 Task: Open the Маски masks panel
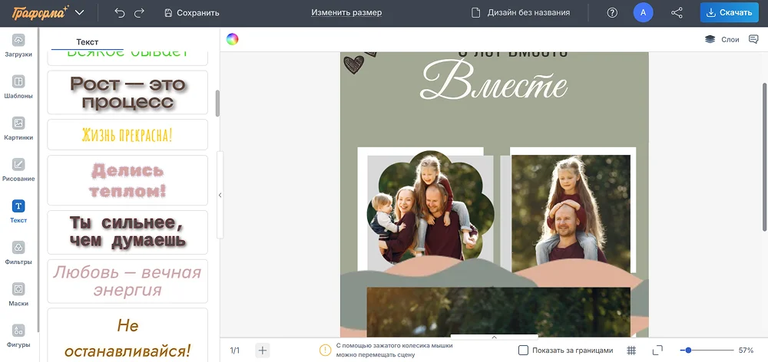pyautogui.click(x=18, y=295)
